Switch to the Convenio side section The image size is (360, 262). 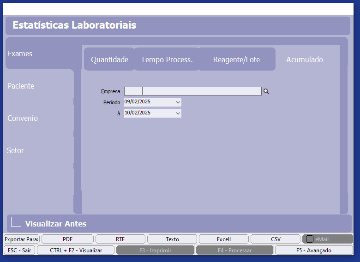coord(23,118)
